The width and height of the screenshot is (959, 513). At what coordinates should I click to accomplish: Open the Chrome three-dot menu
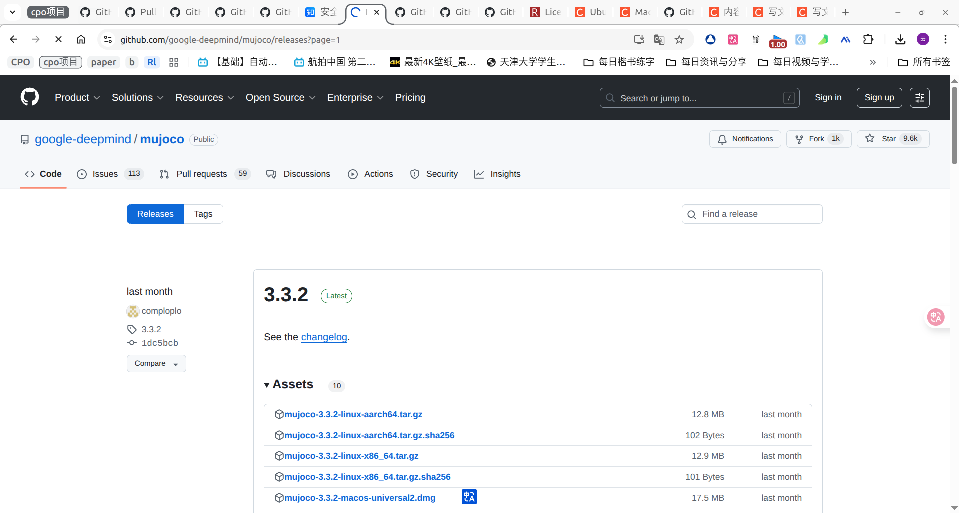(945, 39)
